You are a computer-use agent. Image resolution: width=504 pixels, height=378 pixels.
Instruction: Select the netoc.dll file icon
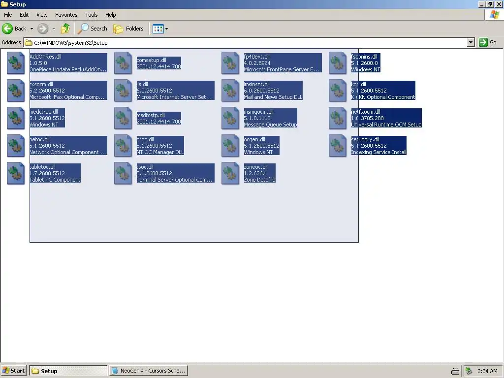16,146
